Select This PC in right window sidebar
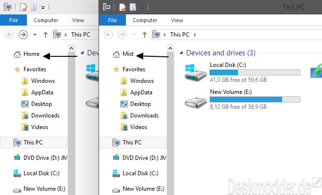322x195 pixels. coord(133,143)
